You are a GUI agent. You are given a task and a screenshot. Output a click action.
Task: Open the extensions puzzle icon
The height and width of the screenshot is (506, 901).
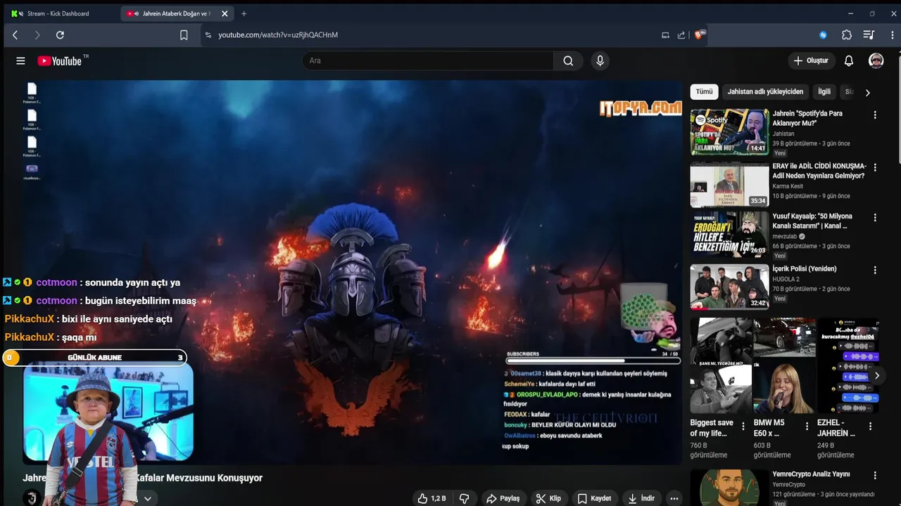click(x=847, y=34)
